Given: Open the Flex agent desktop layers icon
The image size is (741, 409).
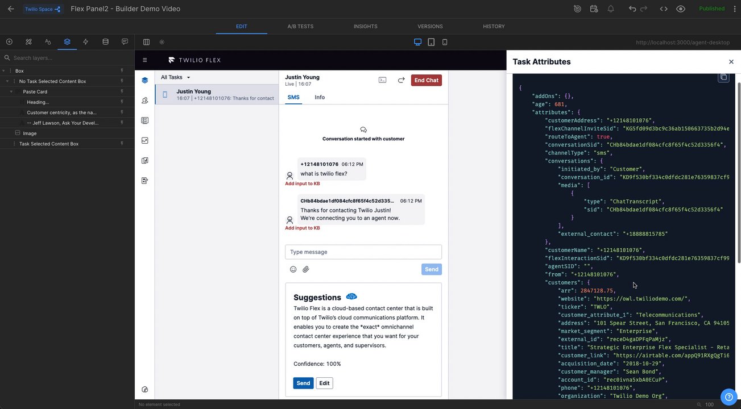Looking at the screenshot, I should (x=144, y=80).
